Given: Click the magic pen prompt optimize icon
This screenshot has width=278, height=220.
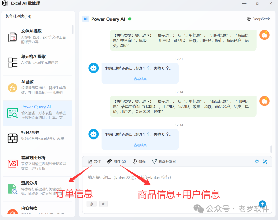Looking at the screenshot, I should 265,161.
